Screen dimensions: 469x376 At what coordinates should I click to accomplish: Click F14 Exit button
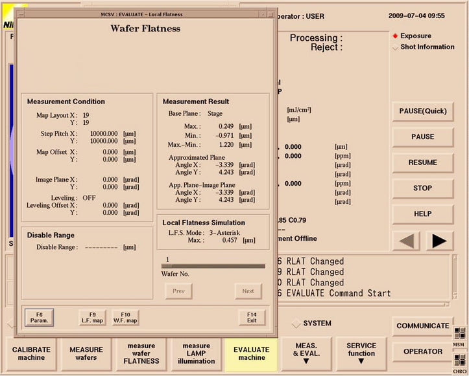[252, 318]
